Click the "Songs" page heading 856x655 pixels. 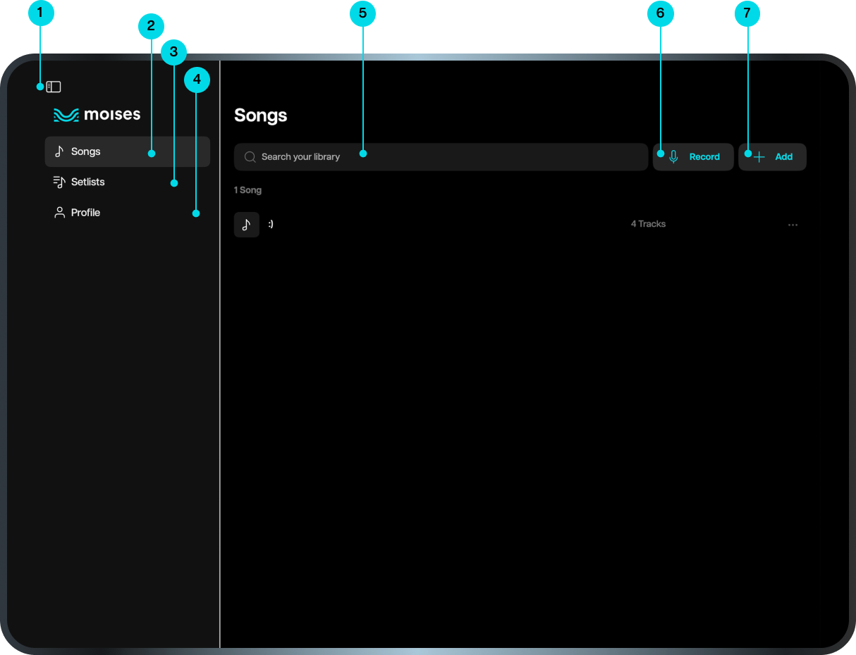pos(260,116)
